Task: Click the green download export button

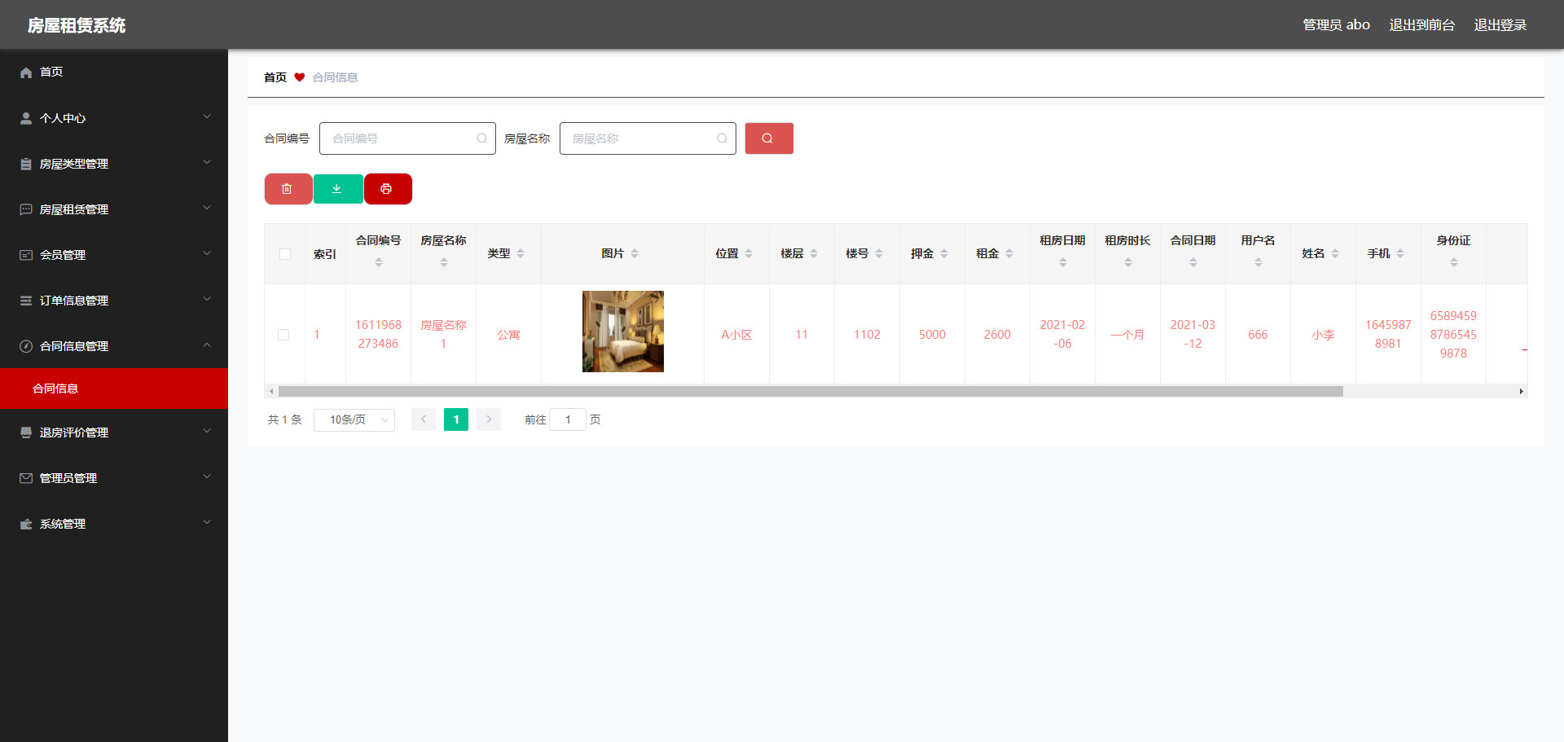Action: (337, 189)
